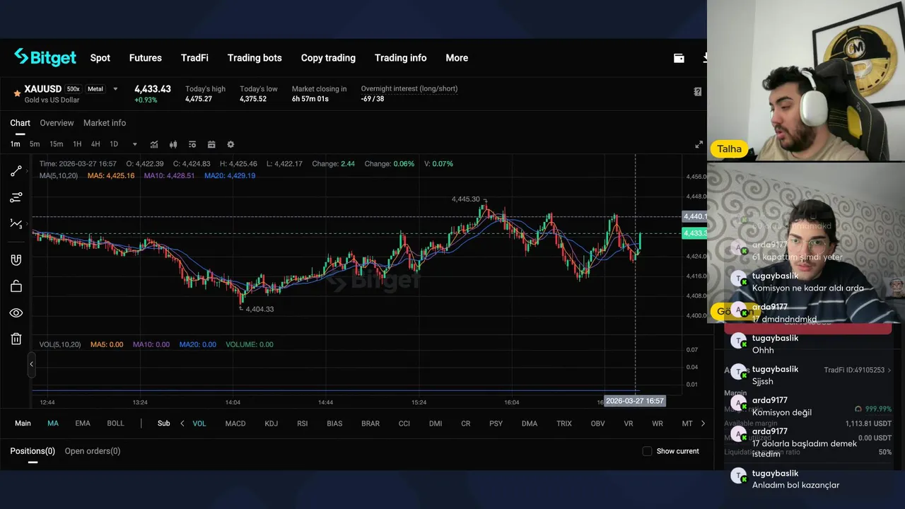Switch to the Chart tab
The height and width of the screenshot is (509, 905).
[20, 123]
